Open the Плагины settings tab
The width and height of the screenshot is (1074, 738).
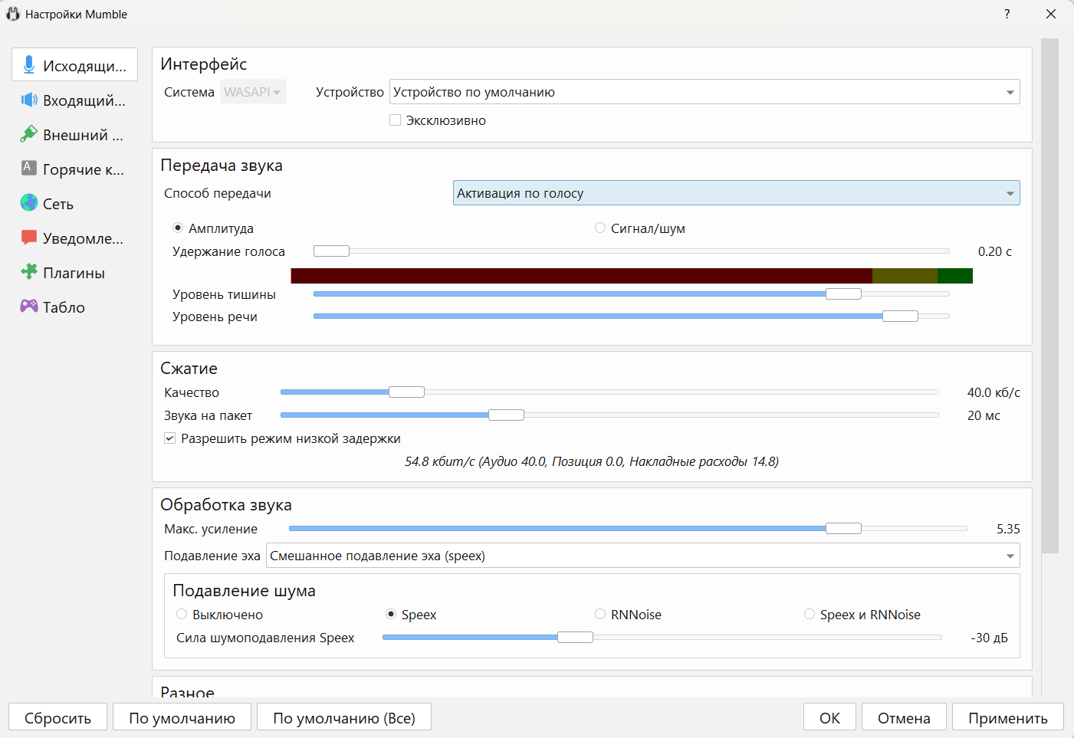pyautogui.click(x=74, y=273)
